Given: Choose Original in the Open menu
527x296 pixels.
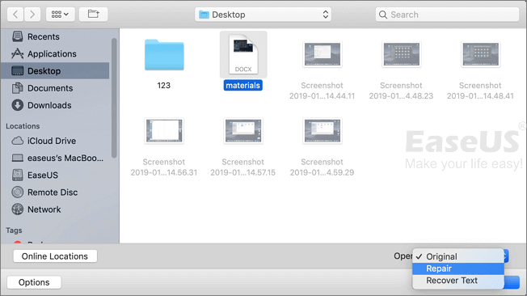Looking at the screenshot, I should tap(458, 256).
